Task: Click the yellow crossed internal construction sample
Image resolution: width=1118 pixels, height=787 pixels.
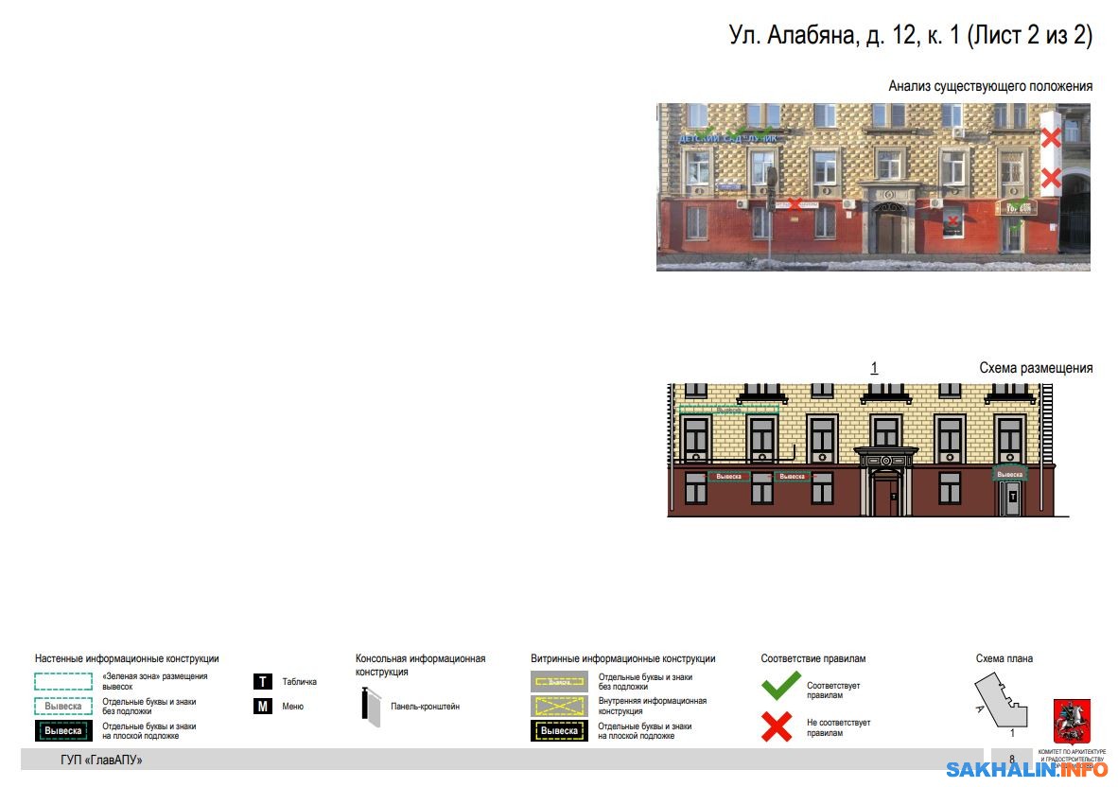Action: 559,706
